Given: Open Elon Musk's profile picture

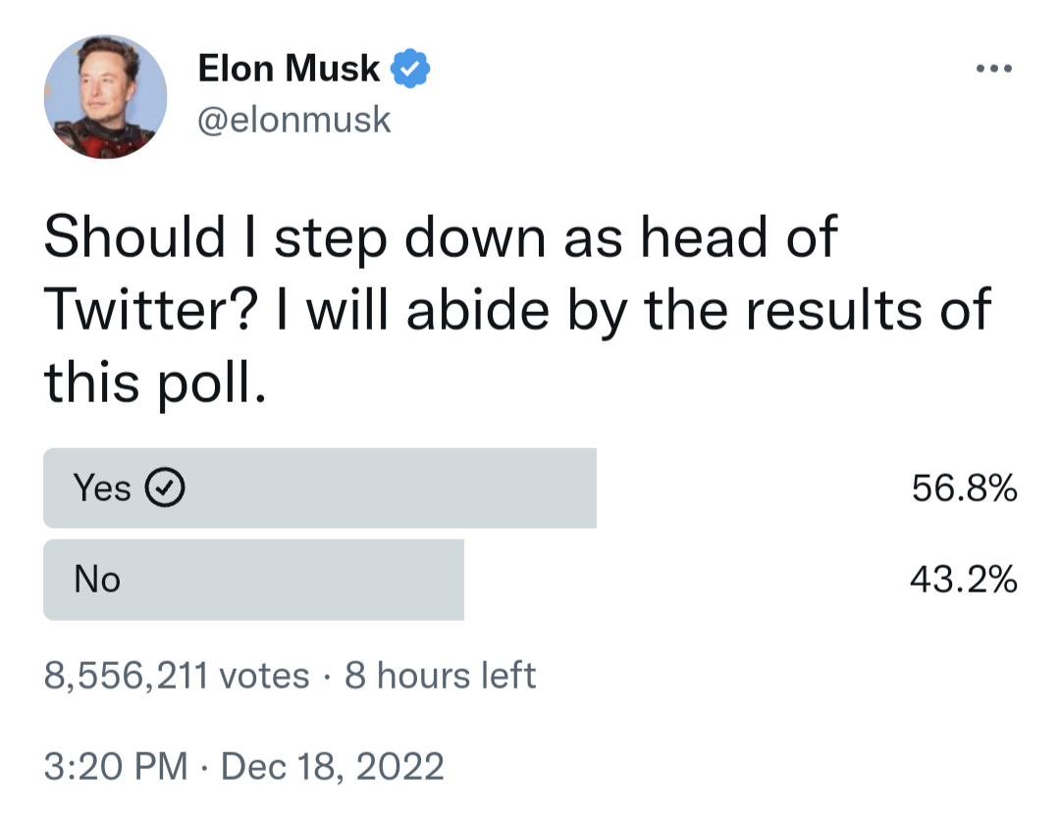Looking at the screenshot, I should coord(105,97).
